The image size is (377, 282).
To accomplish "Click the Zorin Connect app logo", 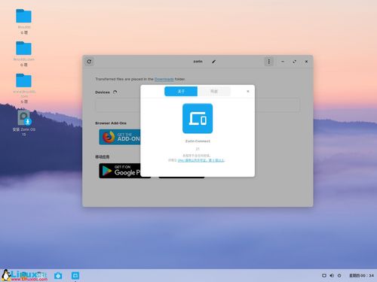I will point(198,118).
